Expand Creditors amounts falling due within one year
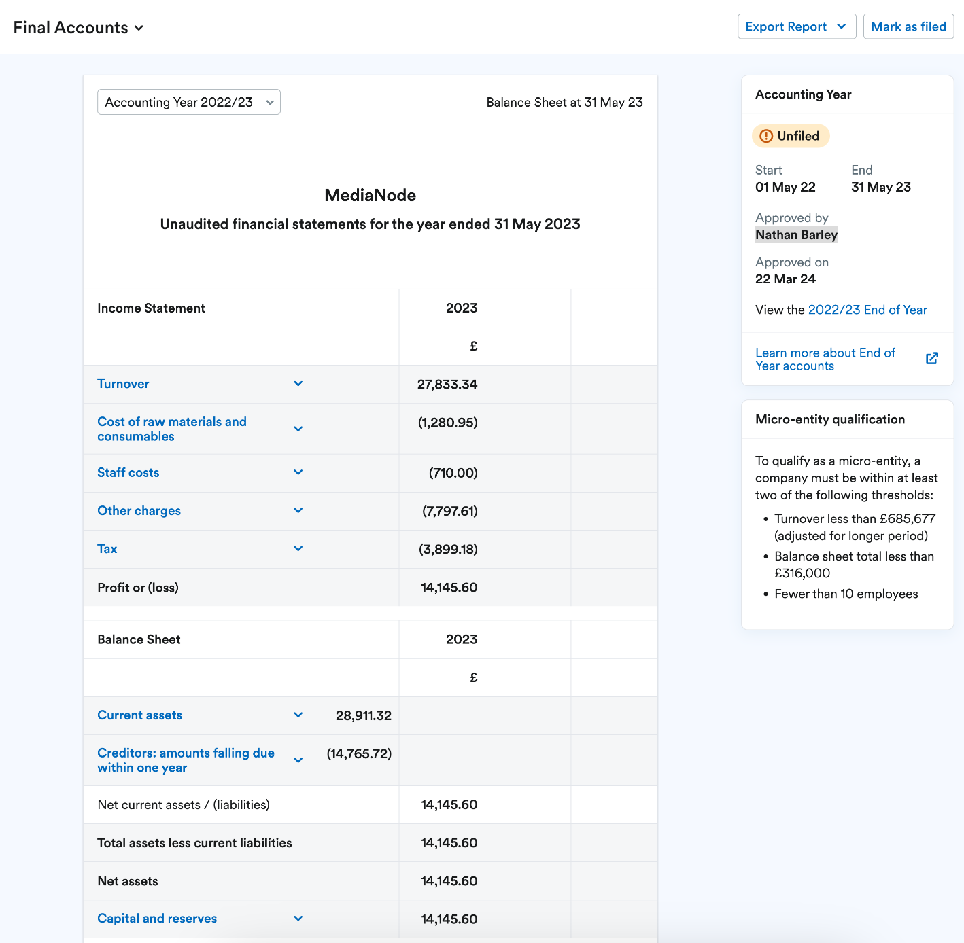Viewport: 964px width, 943px height. click(x=298, y=760)
